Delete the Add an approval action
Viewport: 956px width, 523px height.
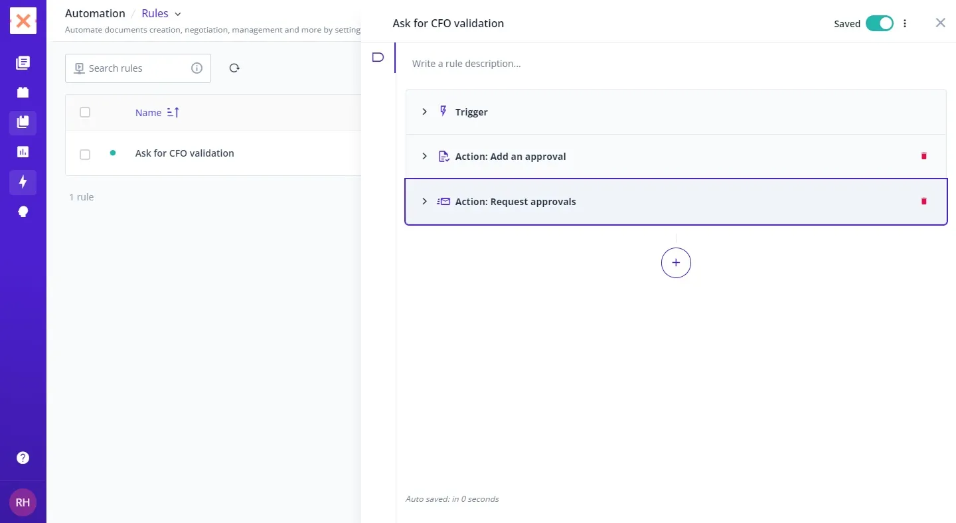[923, 156]
